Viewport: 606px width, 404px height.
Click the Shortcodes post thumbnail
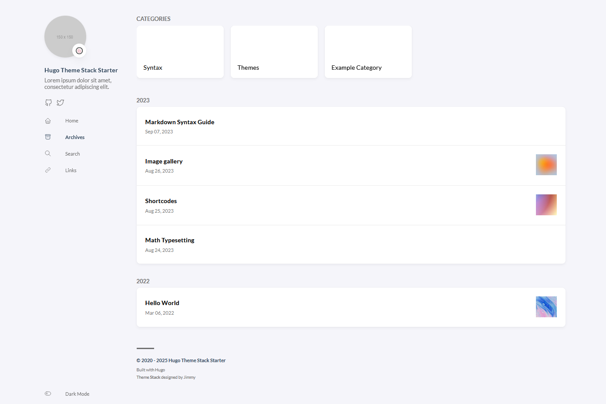[546, 205]
